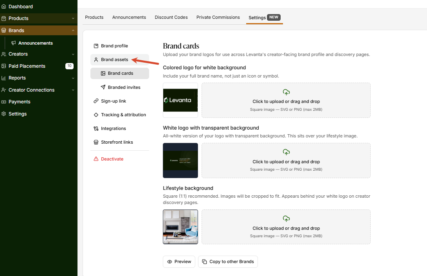Click the colored logo upload drop zone
Viewport: 427px width, 276px height.
[286, 100]
